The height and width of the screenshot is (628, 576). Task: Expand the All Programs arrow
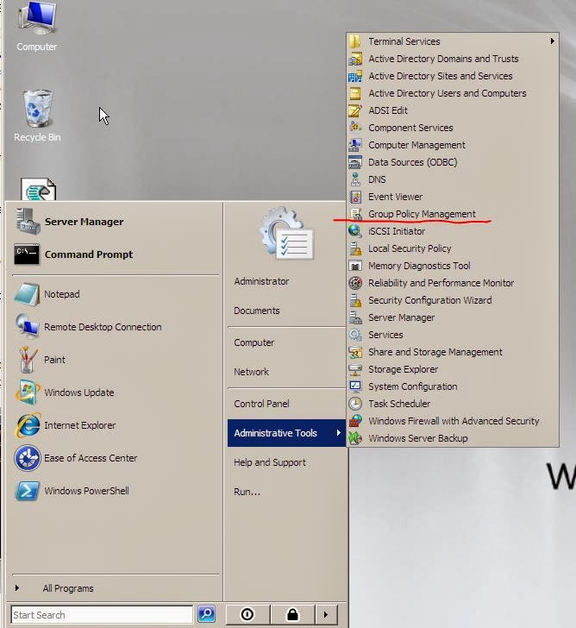tap(16, 588)
